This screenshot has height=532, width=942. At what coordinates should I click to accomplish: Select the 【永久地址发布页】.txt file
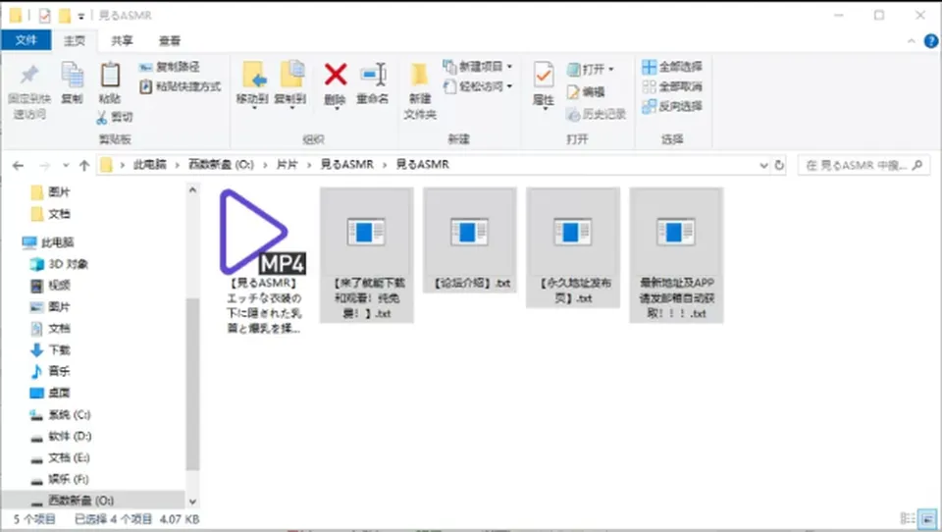tap(573, 247)
